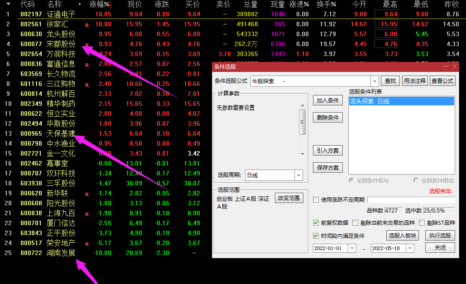
Task: Toggle the 时间段内满足条件 checkbox
Action: [x=316, y=236]
